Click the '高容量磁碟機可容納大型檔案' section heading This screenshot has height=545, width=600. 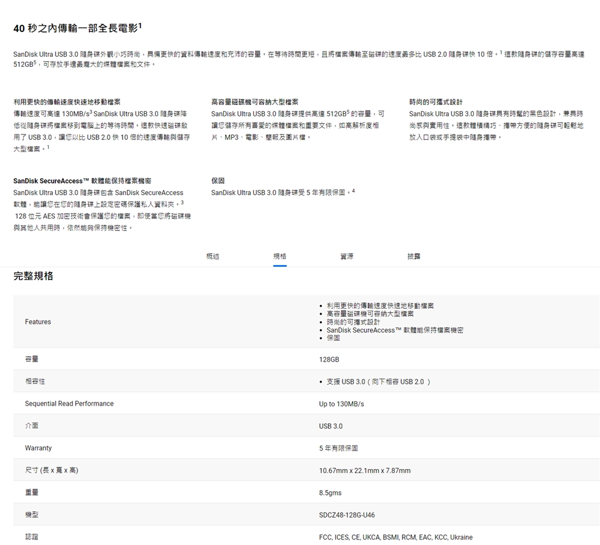[x=255, y=102]
